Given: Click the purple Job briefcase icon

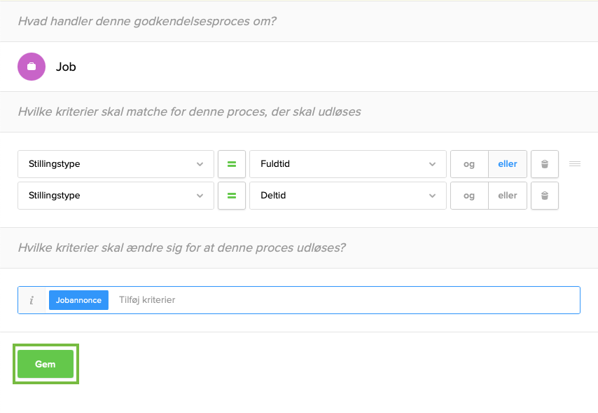Looking at the screenshot, I should pos(32,67).
